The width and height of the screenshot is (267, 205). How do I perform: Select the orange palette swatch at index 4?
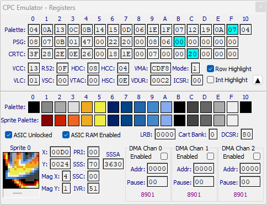(x=87, y=107)
